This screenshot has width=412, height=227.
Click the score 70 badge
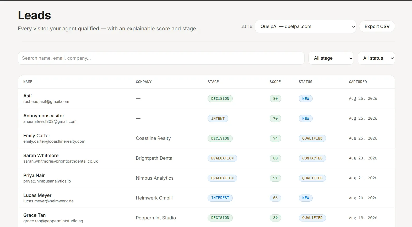275,118
